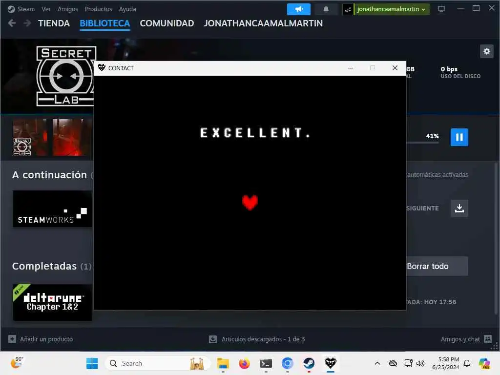
Task: Open the Windows Start menu
Action: tap(92, 363)
